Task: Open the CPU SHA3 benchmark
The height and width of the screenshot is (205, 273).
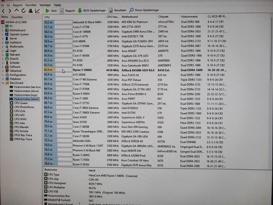Action: [18, 119]
